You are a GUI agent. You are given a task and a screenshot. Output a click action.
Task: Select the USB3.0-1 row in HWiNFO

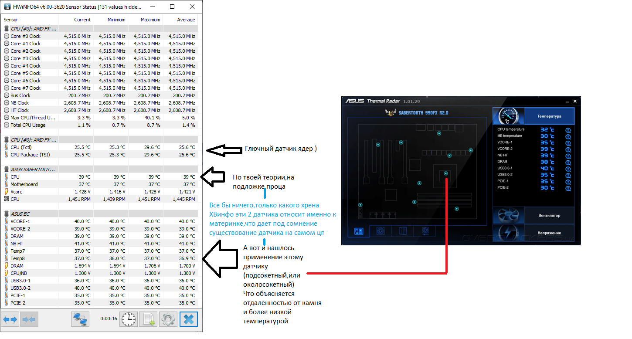(x=100, y=281)
